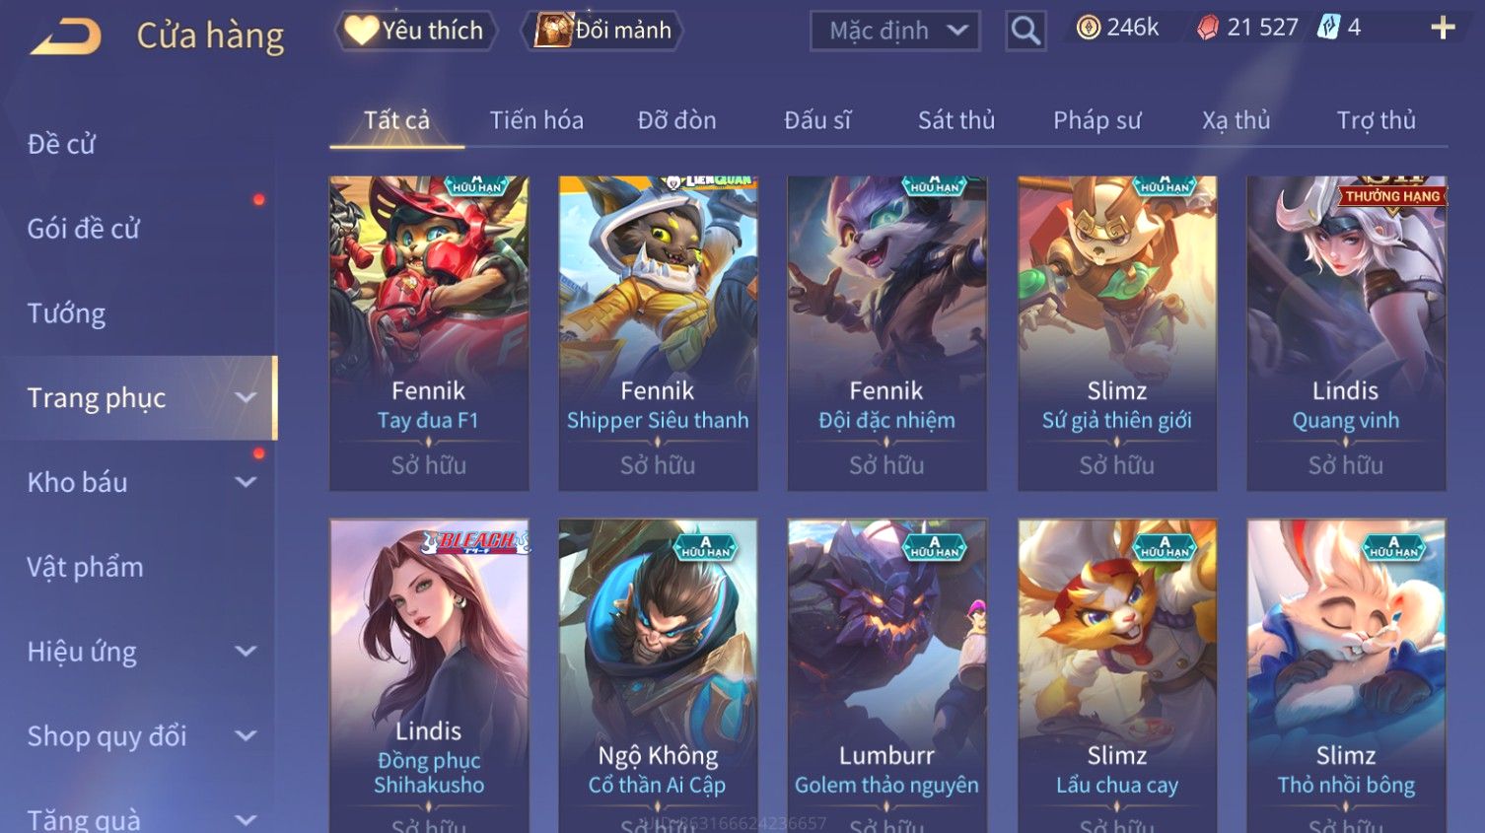Select Lumburr Golem thảo nguyên skin card

(886, 676)
